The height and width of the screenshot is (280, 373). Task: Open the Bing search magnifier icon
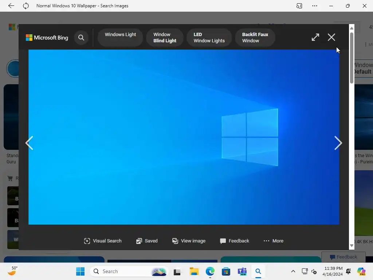pyautogui.click(x=81, y=38)
